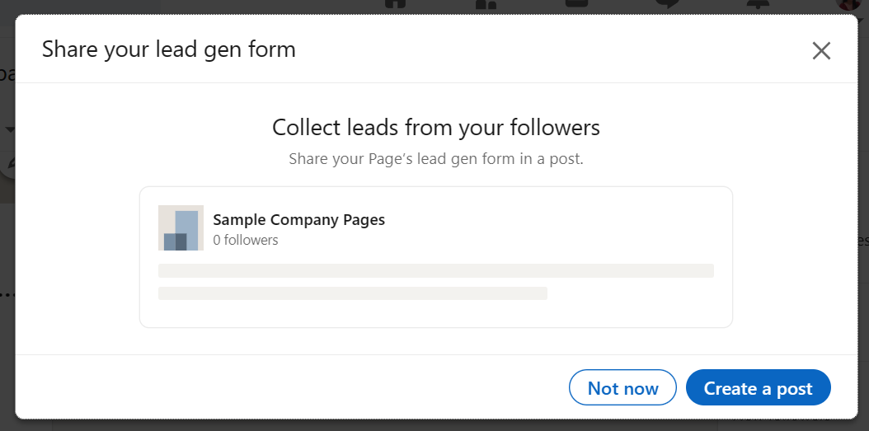The width and height of the screenshot is (869, 431).
Task: Click the Share your Page's lead gen form subtitle
Action: (x=435, y=159)
